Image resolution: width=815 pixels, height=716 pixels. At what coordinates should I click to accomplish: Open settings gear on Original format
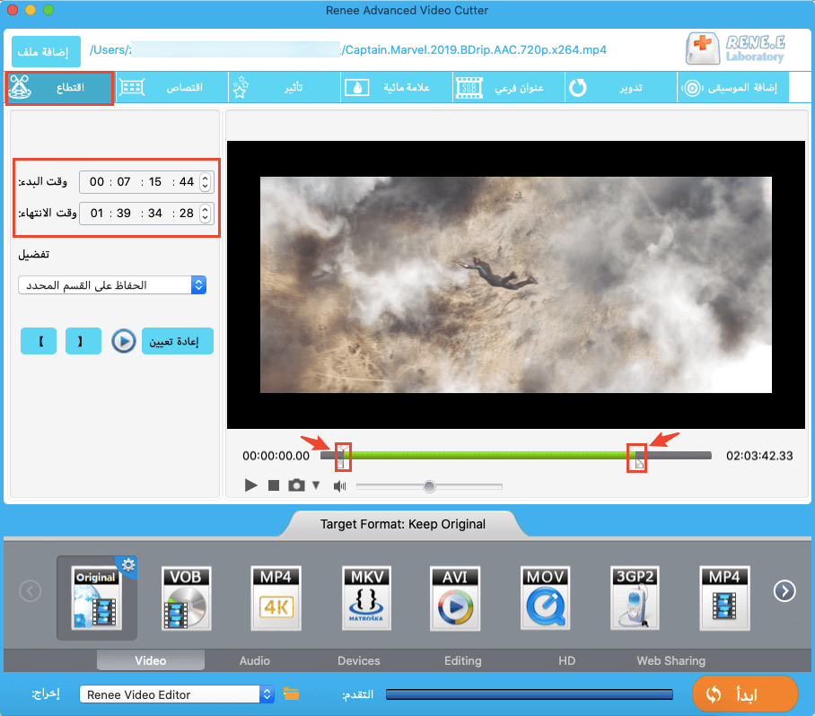128,564
